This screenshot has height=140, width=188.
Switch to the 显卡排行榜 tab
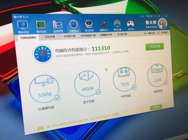coord(122,34)
